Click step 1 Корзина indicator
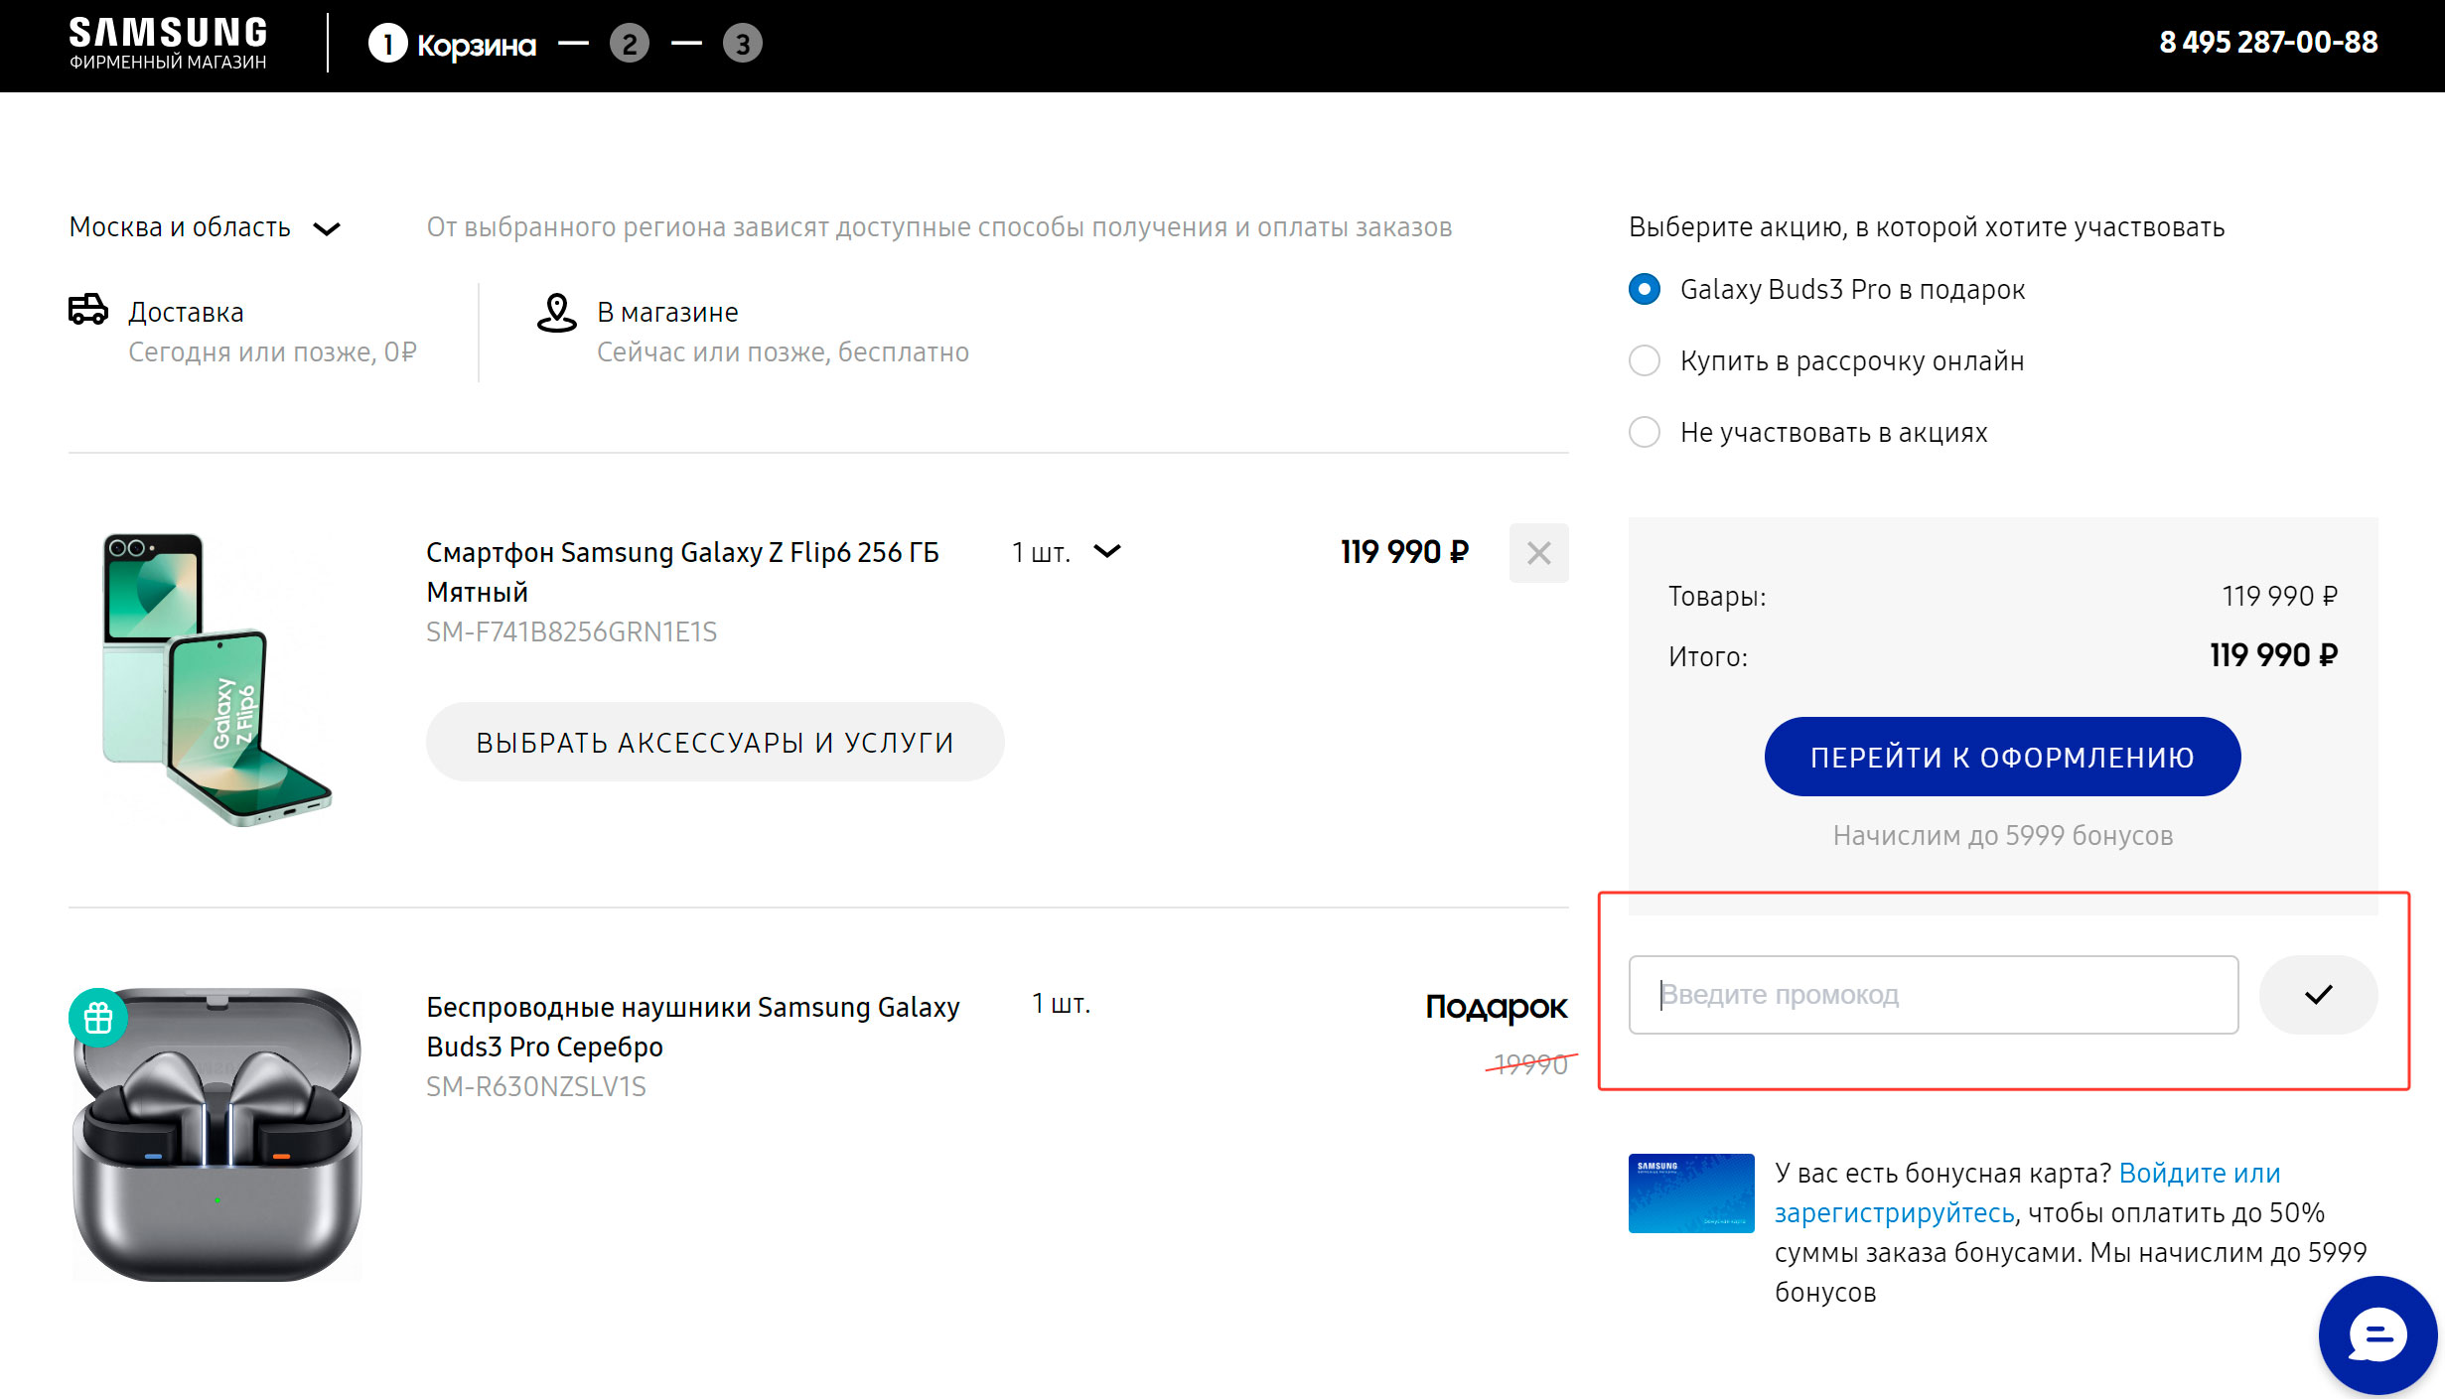2445x1399 pixels. point(452,44)
